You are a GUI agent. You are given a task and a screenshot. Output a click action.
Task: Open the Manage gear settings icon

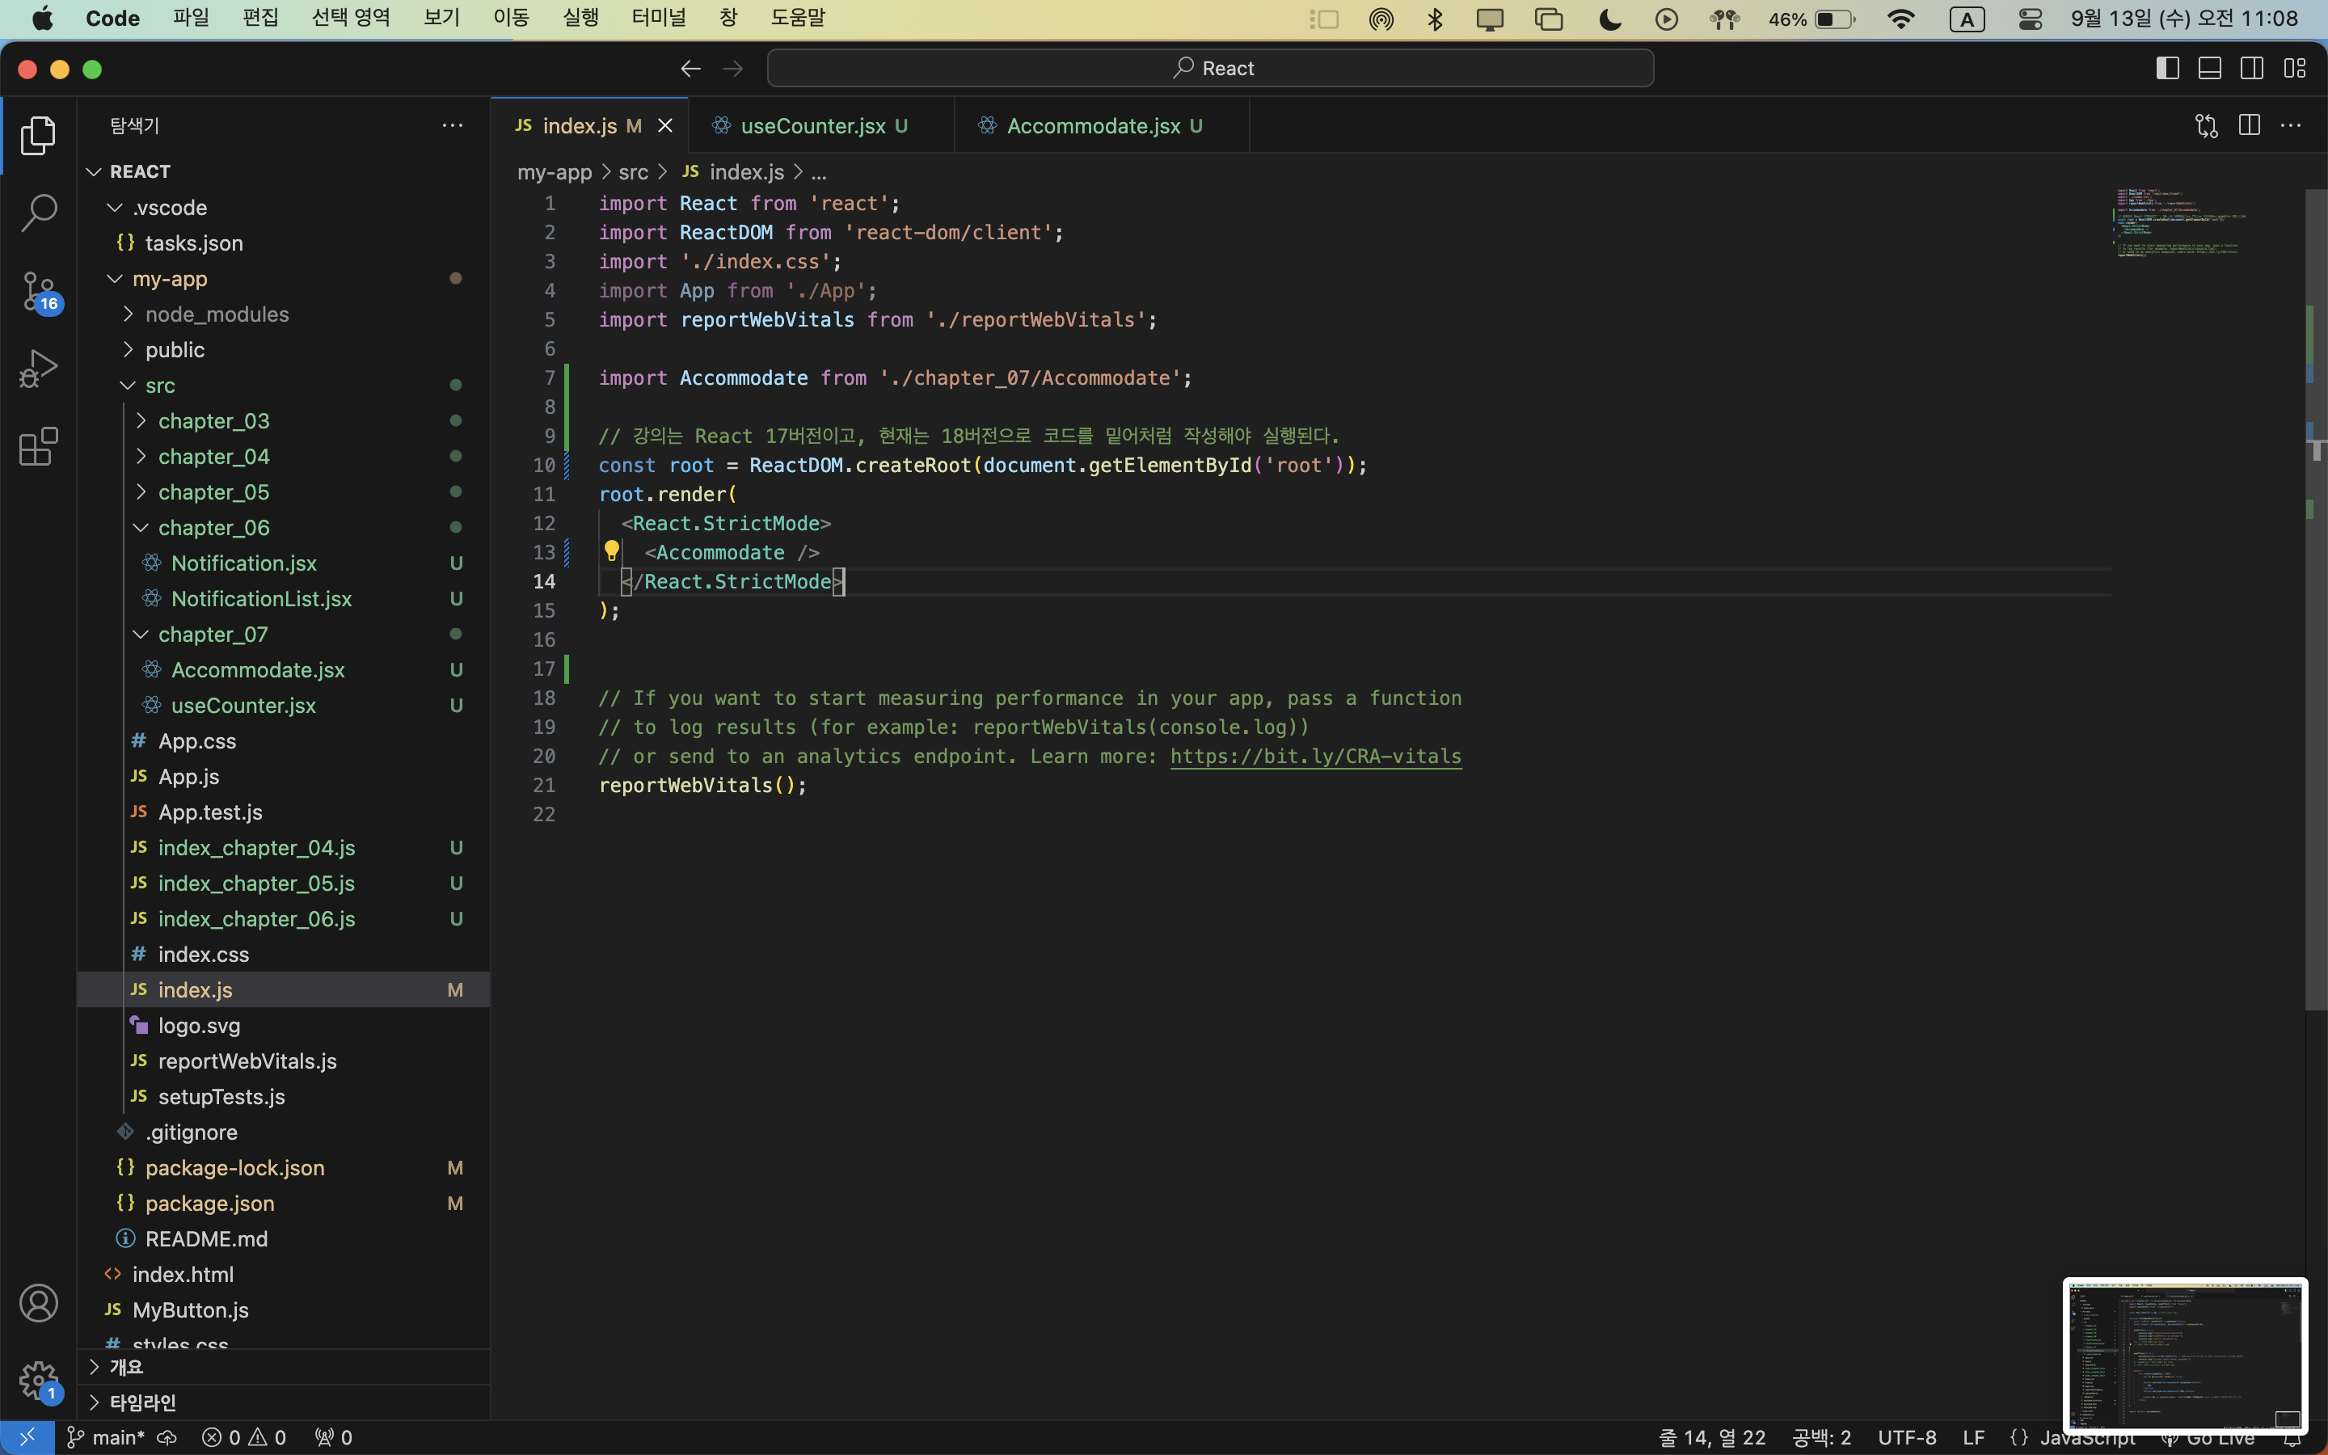click(x=39, y=1380)
